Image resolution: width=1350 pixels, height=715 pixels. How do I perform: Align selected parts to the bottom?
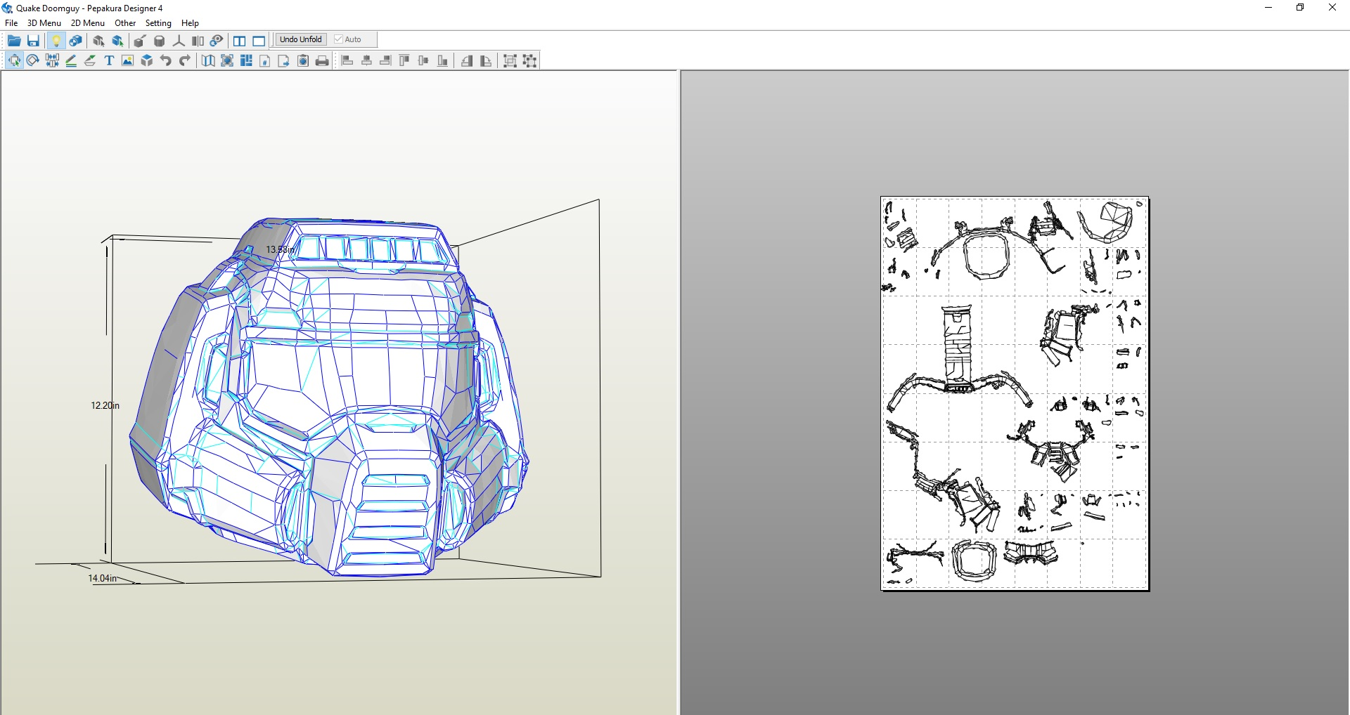[442, 60]
